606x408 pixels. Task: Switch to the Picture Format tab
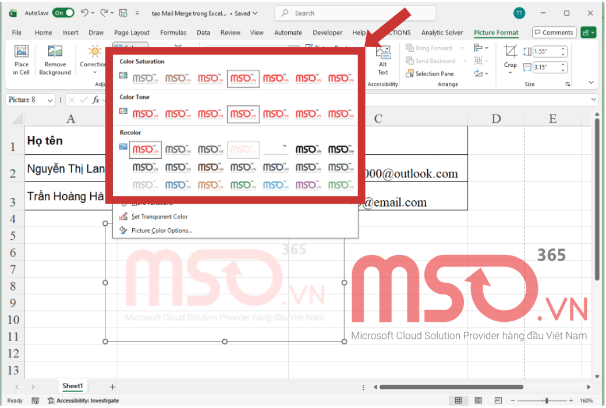pos(495,33)
